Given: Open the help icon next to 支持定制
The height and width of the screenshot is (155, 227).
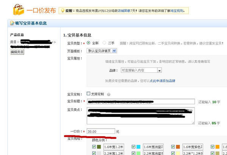Looking at the screenshot, I should [109, 94].
